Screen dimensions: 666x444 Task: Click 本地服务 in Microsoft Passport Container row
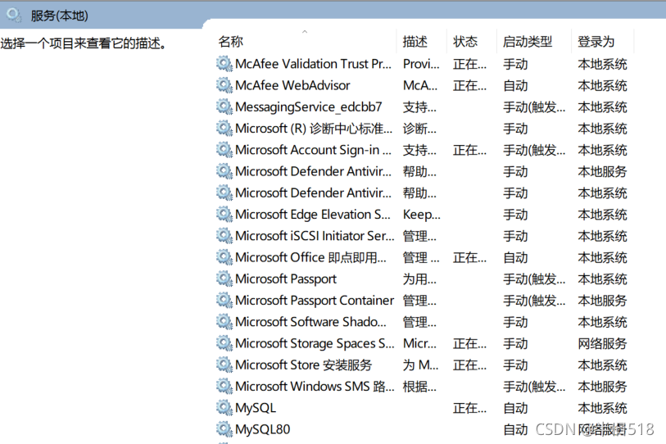point(602,301)
